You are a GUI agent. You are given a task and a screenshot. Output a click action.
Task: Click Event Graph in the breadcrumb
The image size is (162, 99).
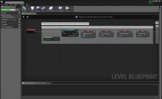(107, 17)
